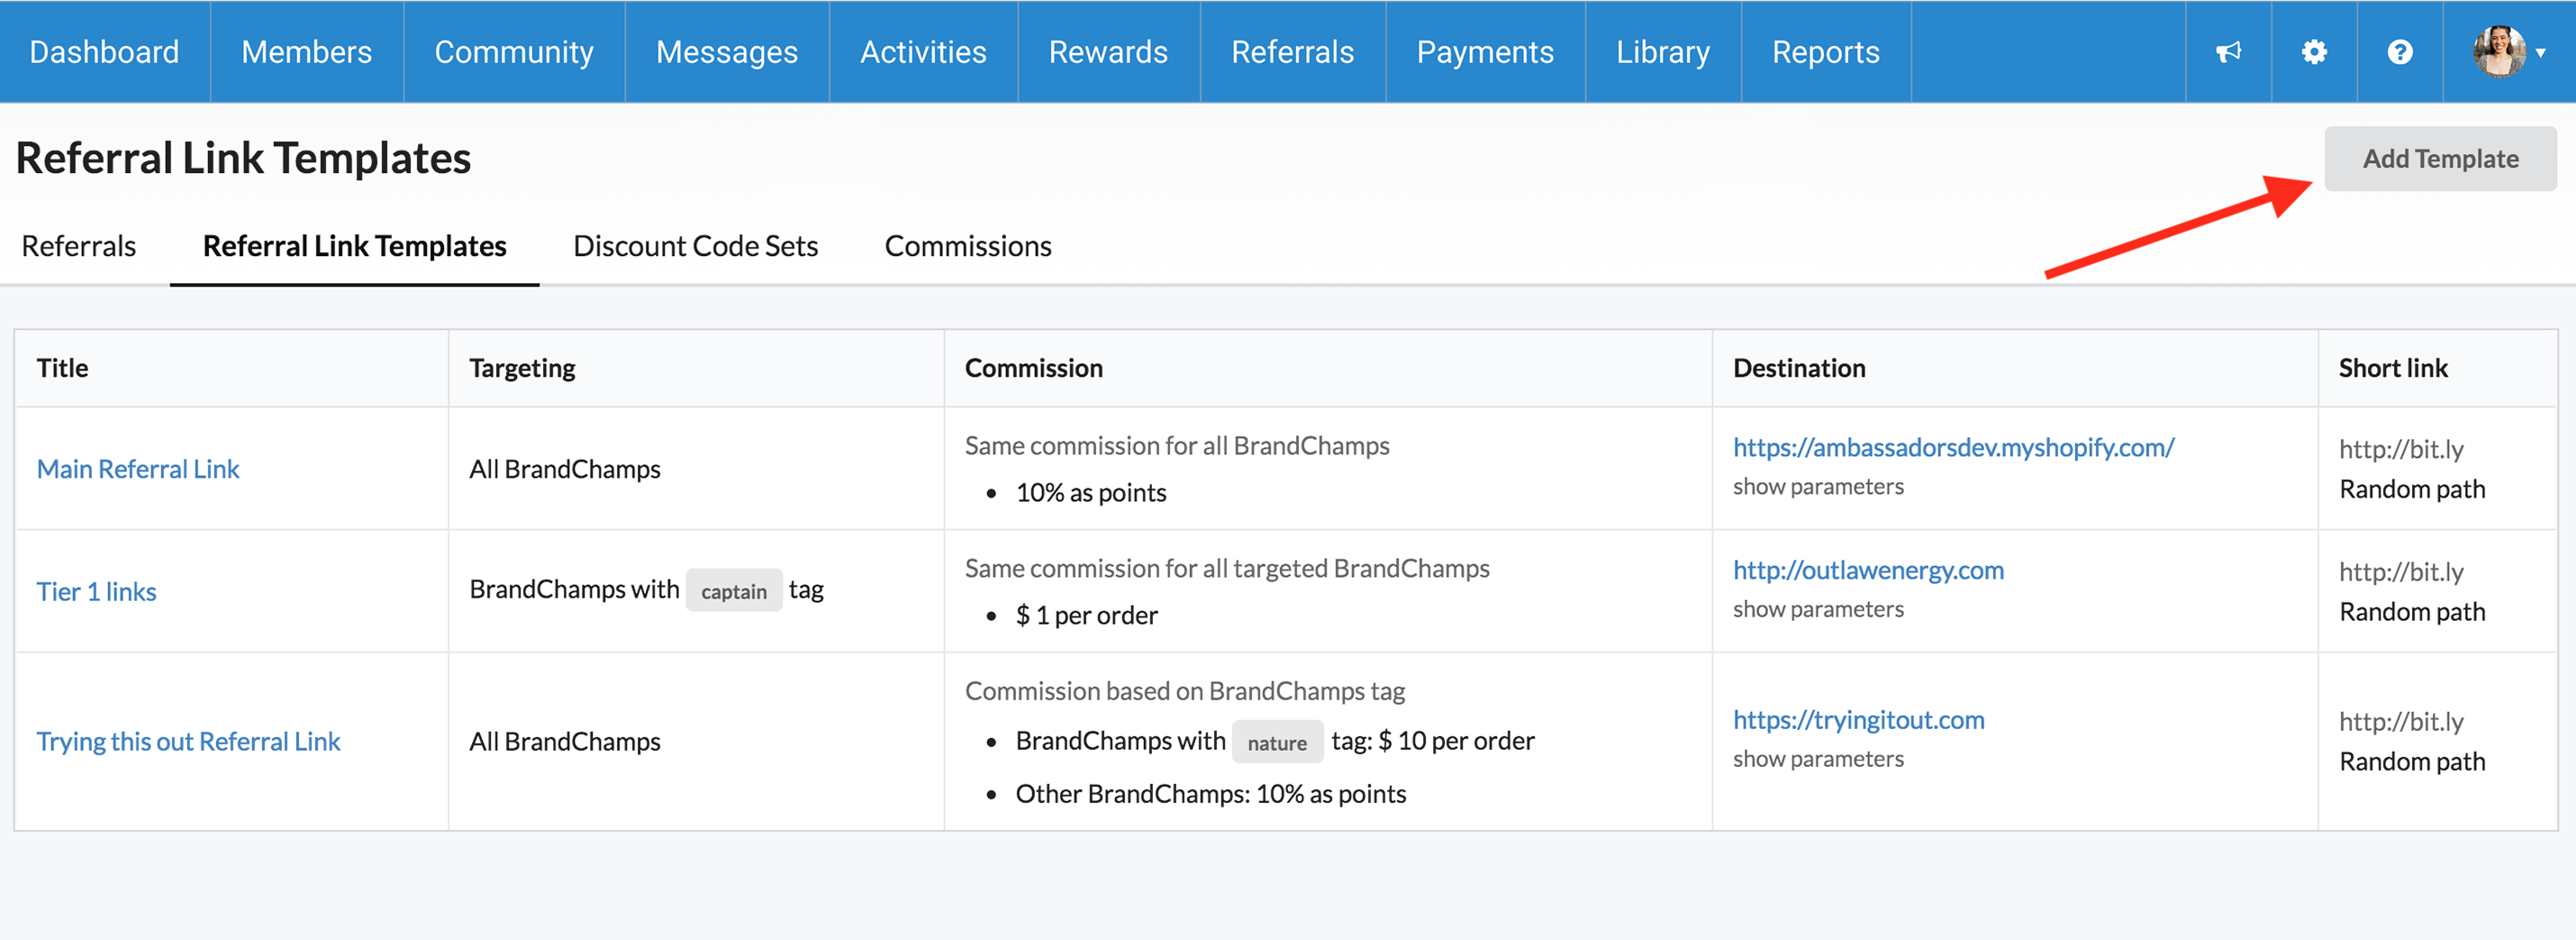Image resolution: width=2576 pixels, height=940 pixels.
Task: Switch to the Discount Code Sets tab
Action: [x=695, y=246]
